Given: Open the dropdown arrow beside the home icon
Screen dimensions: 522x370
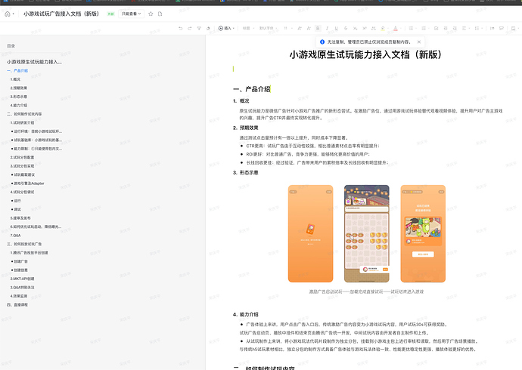Looking at the screenshot, I should (14, 14).
